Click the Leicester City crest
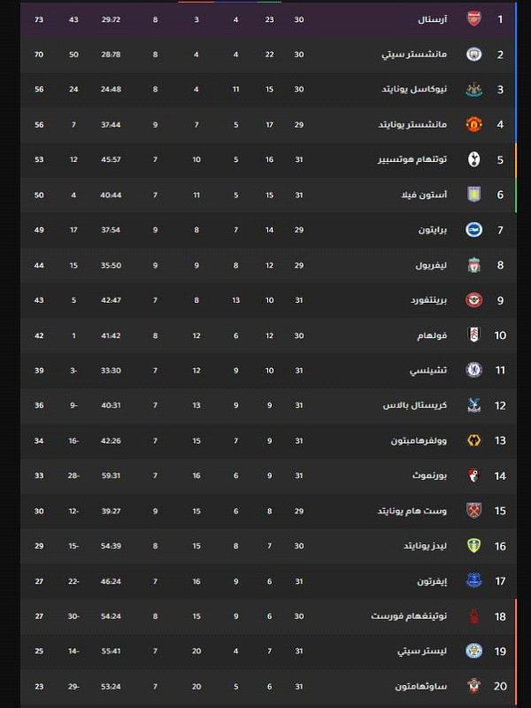 point(473,651)
